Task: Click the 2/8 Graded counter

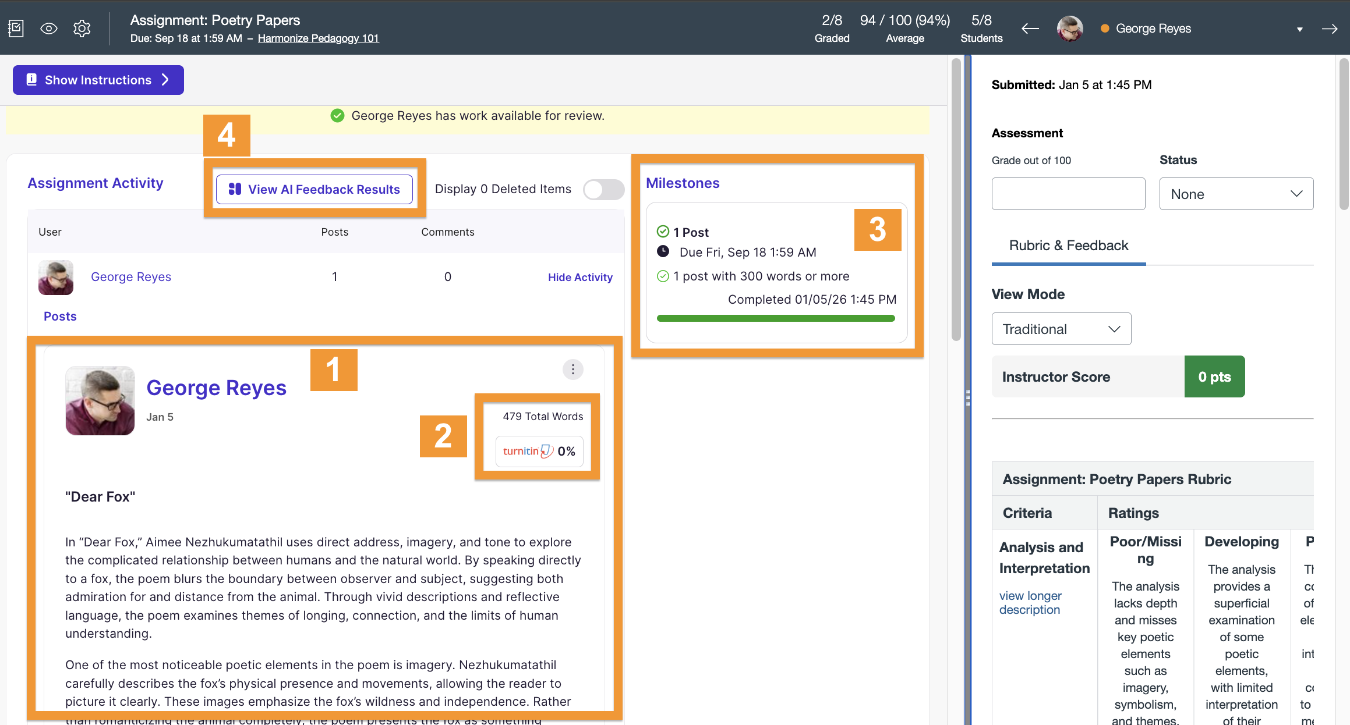Action: pos(832,29)
